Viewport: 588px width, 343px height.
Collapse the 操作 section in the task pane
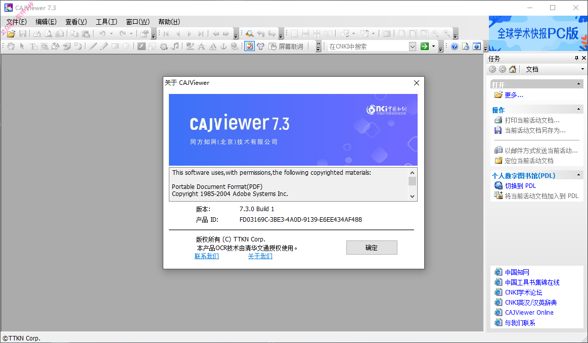[x=578, y=109]
